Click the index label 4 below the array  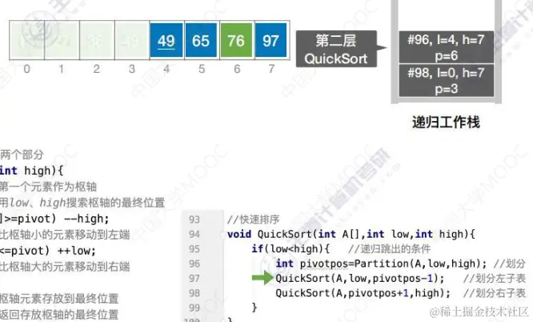(166, 69)
